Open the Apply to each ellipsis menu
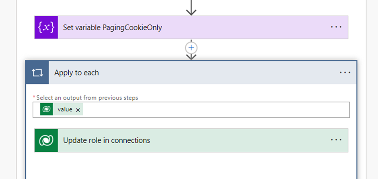 [345, 73]
